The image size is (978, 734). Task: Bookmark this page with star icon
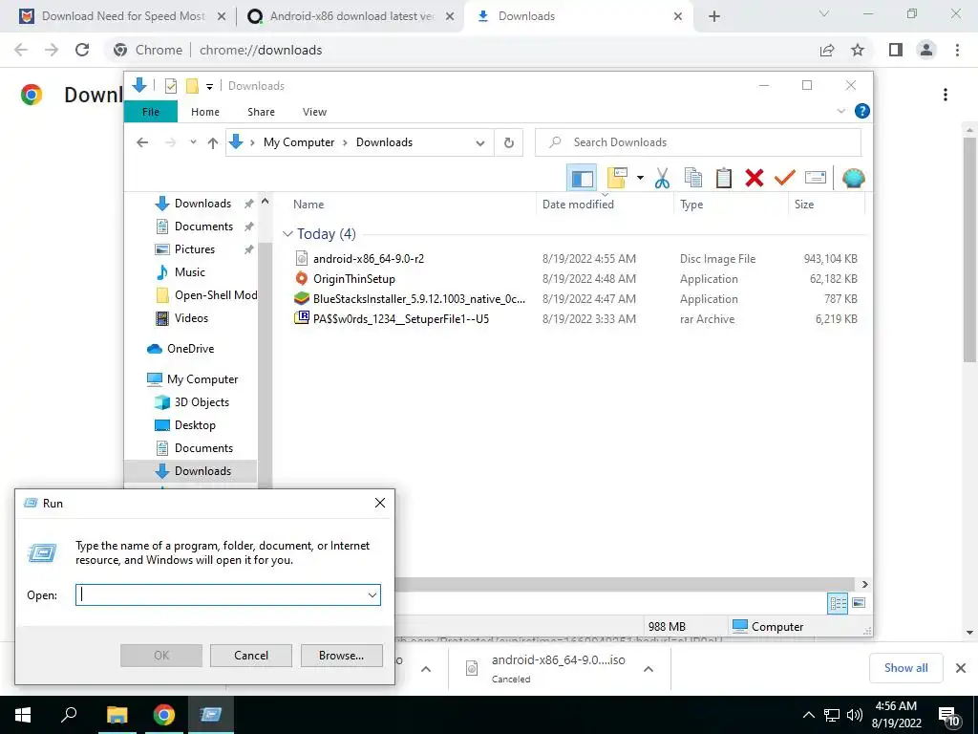point(858,50)
